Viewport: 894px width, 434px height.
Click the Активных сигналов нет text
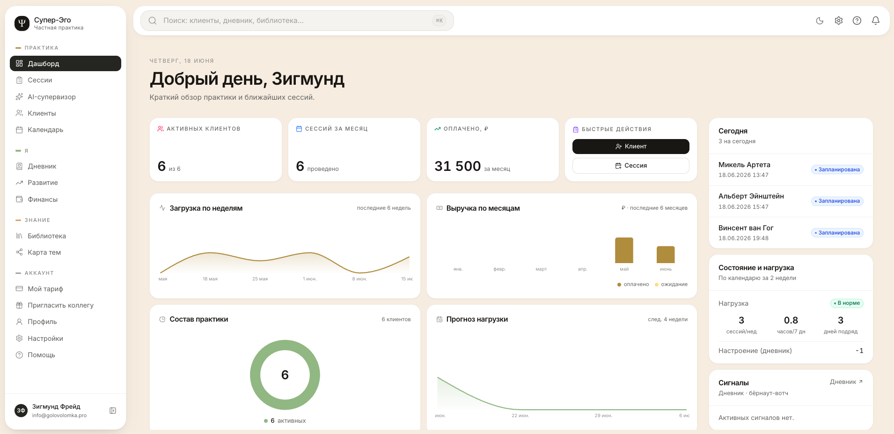[x=756, y=418]
